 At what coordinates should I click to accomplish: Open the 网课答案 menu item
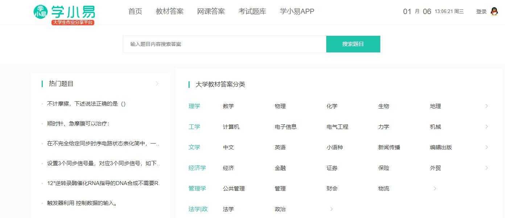tap(211, 11)
